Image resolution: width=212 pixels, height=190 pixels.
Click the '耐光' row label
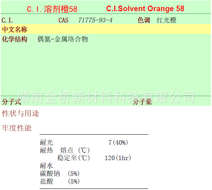click(x=46, y=142)
